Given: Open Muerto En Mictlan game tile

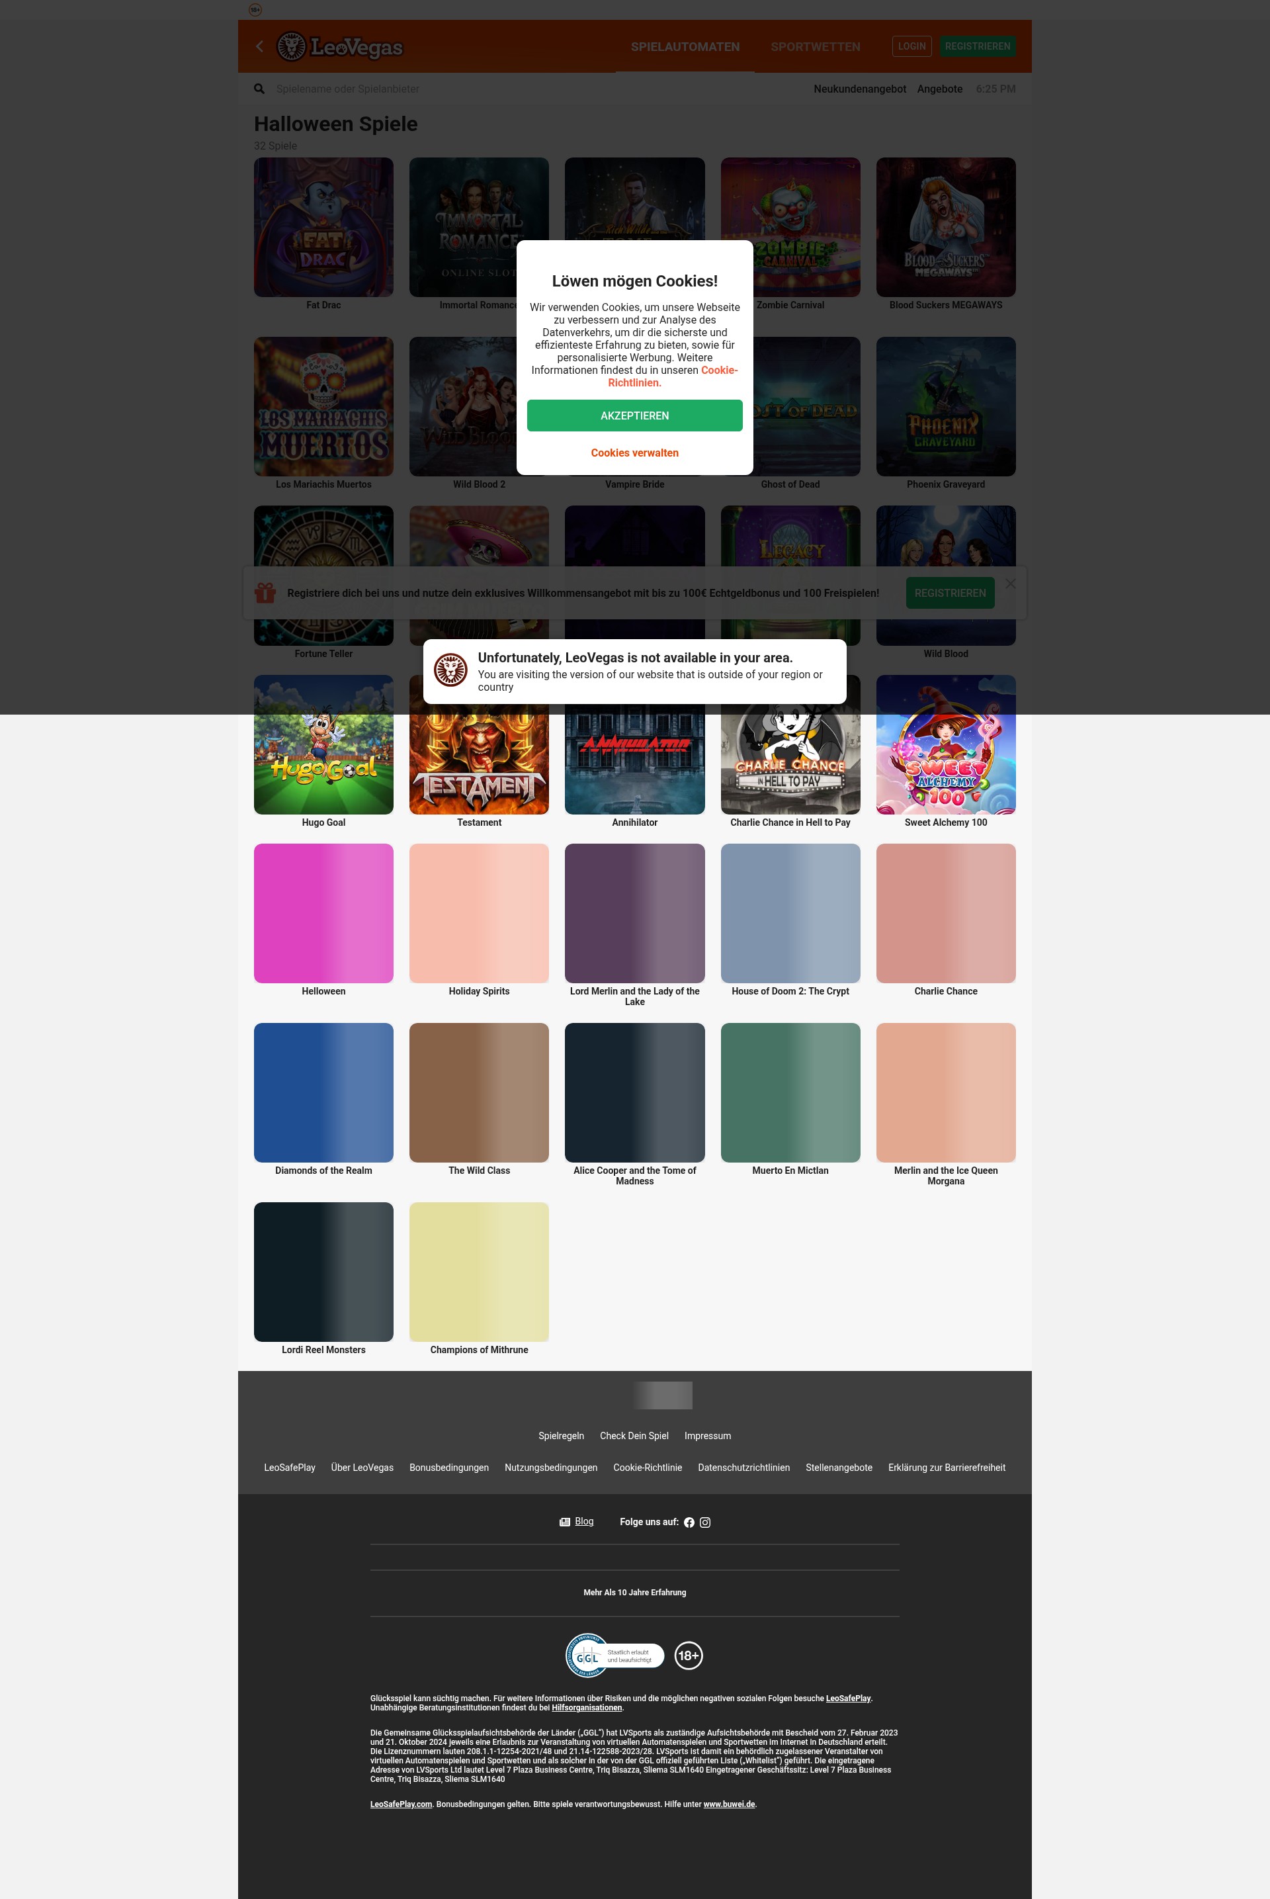Looking at the screenshot, I should pyautogui.click(x=790, y=1093).
